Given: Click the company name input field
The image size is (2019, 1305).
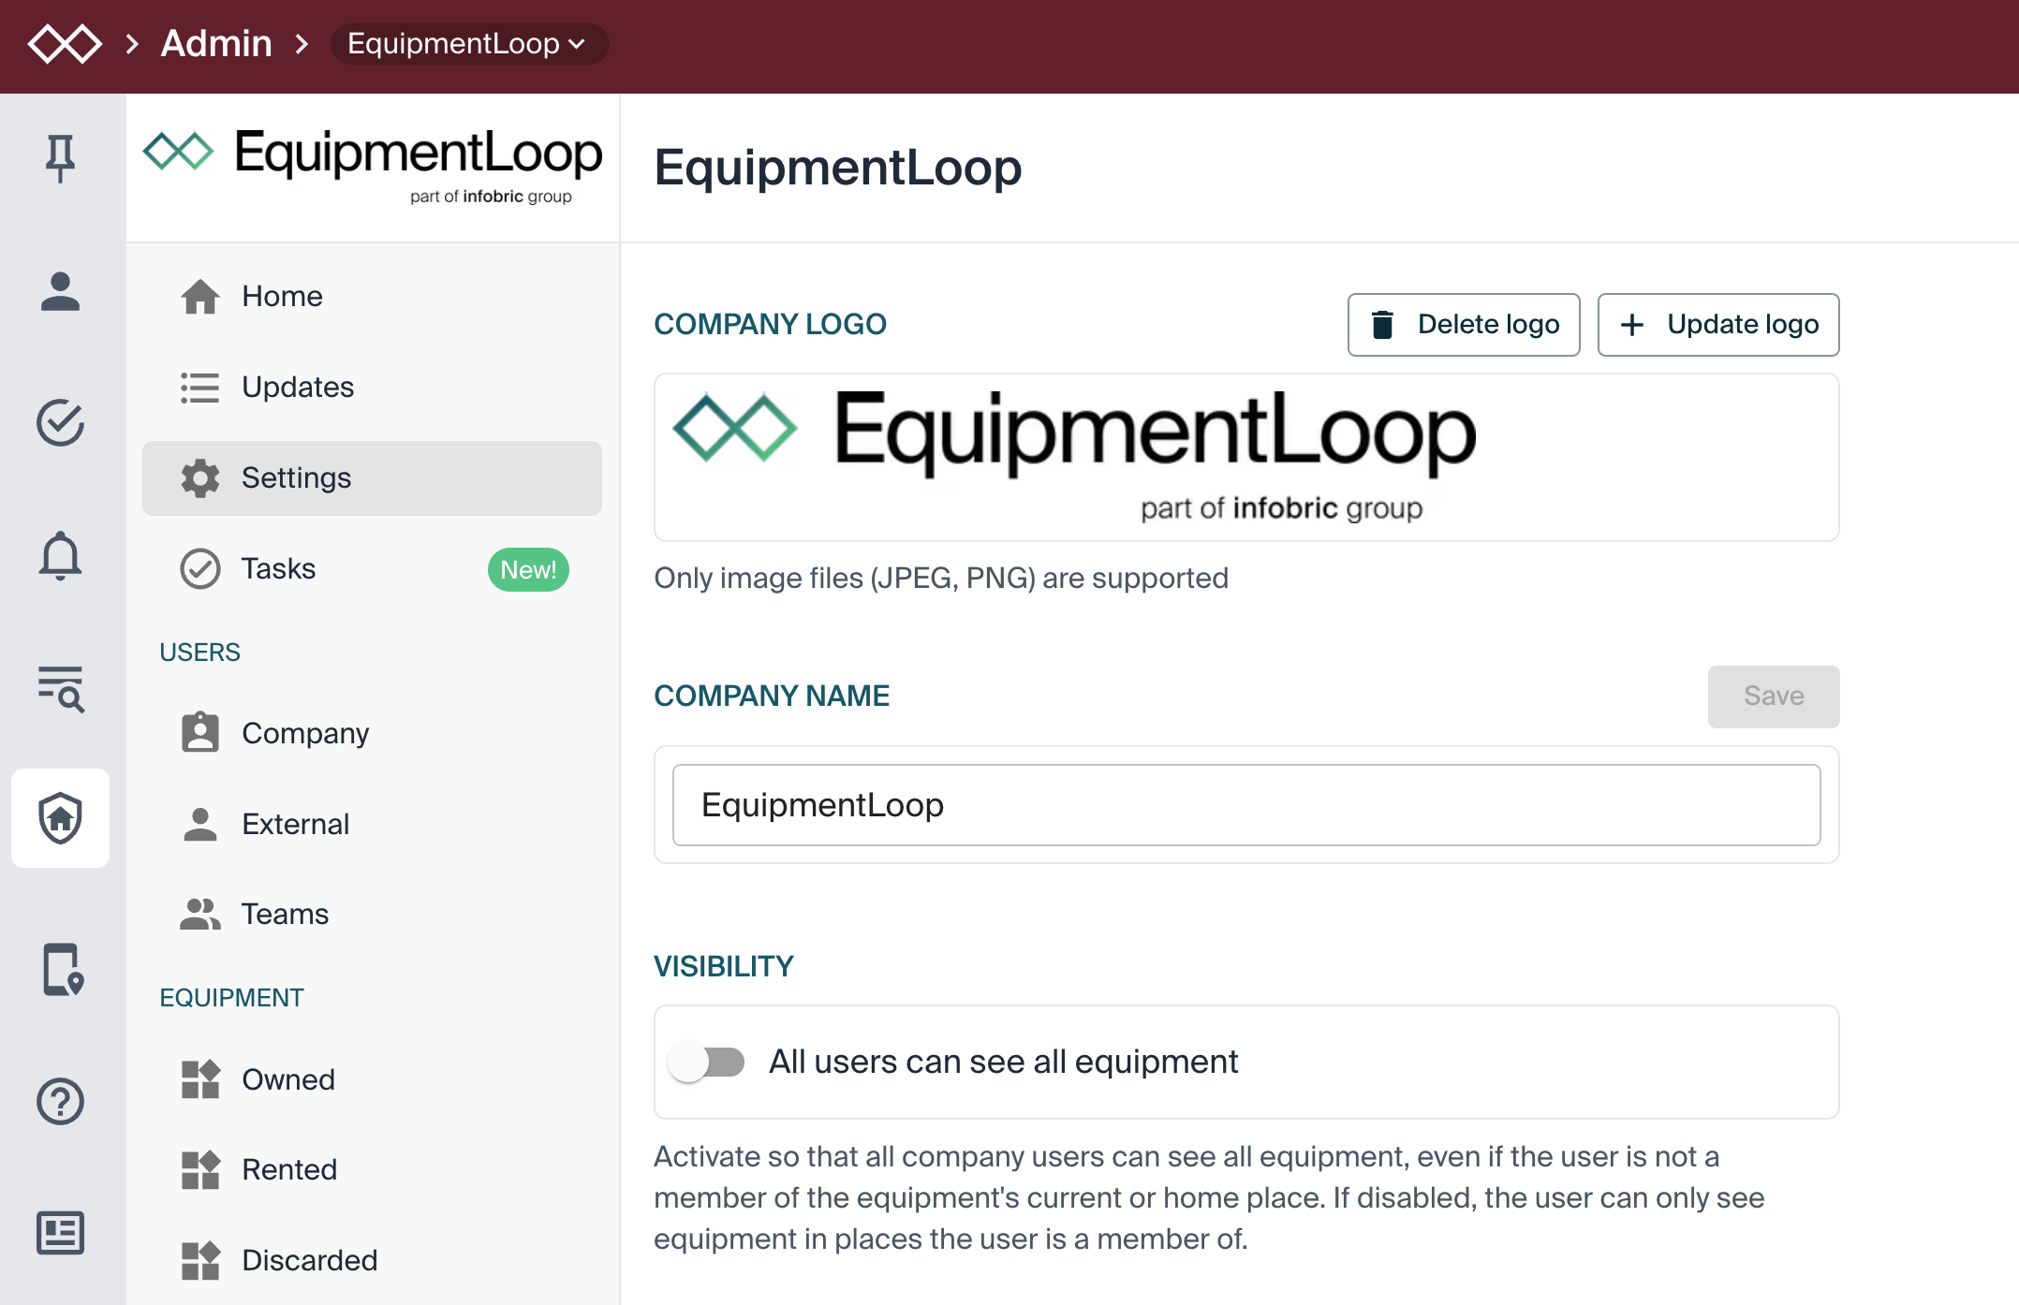Looking at the screenshot, I should coord(1245,805).
